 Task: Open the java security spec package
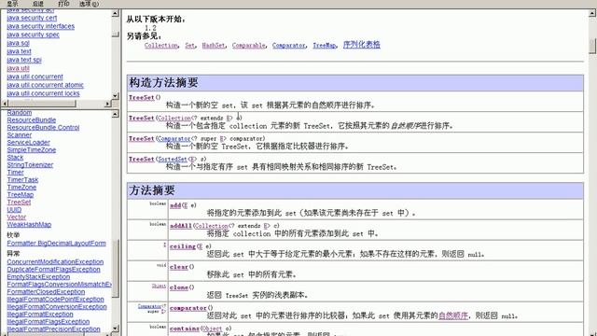[x=34, y=35]
